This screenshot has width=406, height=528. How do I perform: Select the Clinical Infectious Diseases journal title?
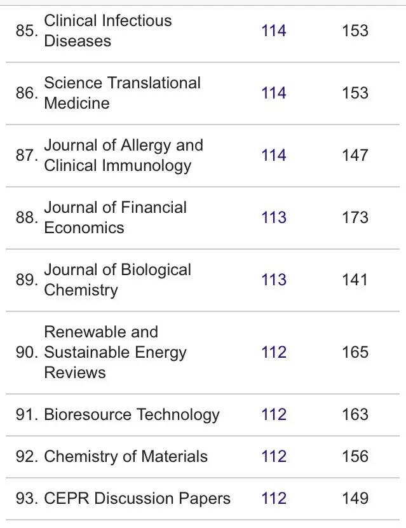click(x=107, y=30)
